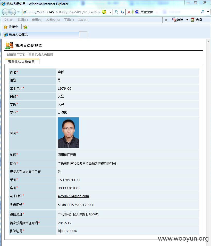This screenshot has height=246, width=211.
Task: Open the search provider options dropdown
Action: point(208,12)
